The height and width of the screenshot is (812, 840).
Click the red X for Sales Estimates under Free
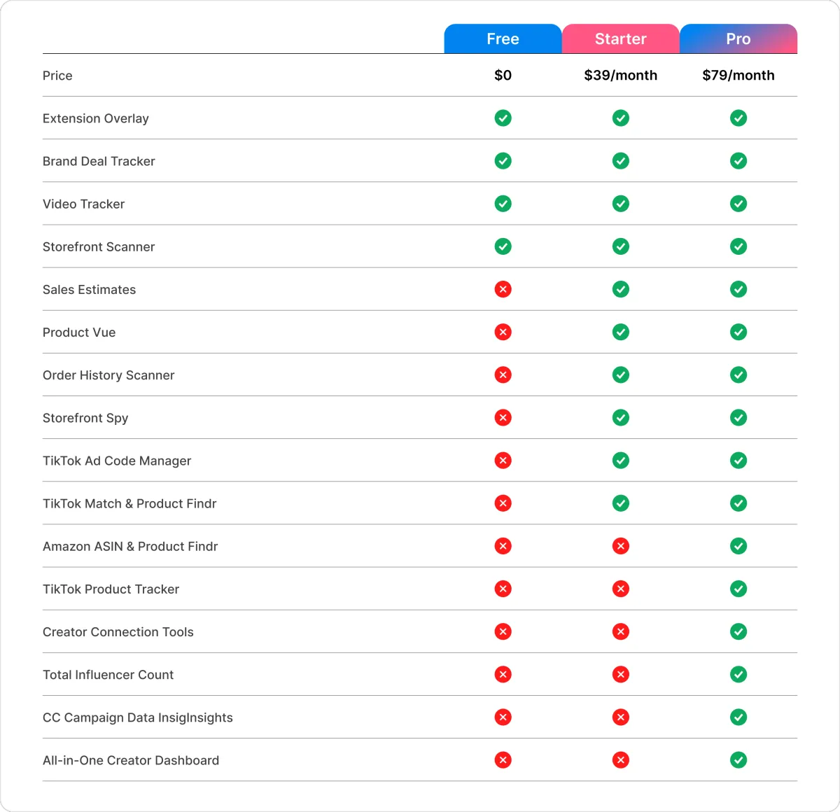pos(503,289)
